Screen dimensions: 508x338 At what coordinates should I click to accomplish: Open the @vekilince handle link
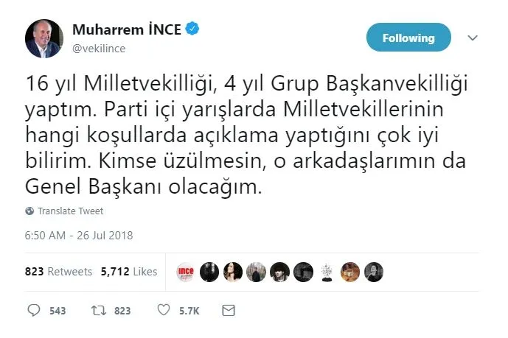[x=100, y=47]
